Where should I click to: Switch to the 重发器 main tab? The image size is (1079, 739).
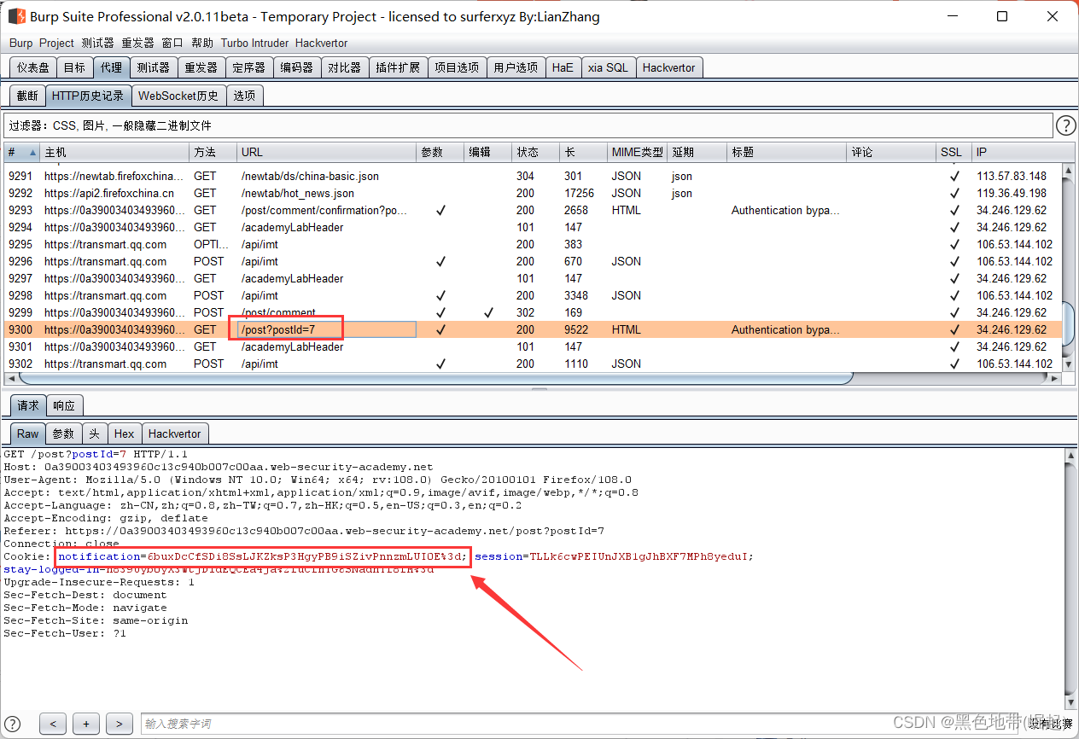coord(201,67)
